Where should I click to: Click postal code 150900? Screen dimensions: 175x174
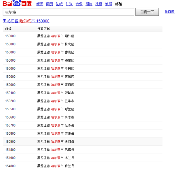tap(10, 142)
